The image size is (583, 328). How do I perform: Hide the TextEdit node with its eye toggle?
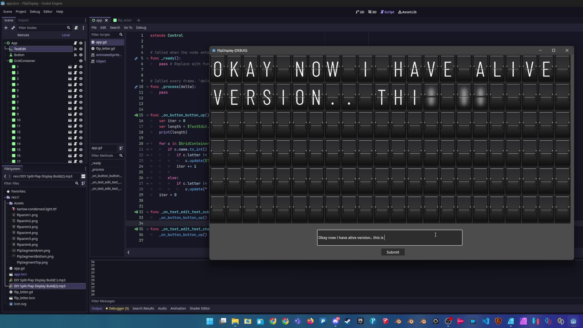(x=81, y=49)
